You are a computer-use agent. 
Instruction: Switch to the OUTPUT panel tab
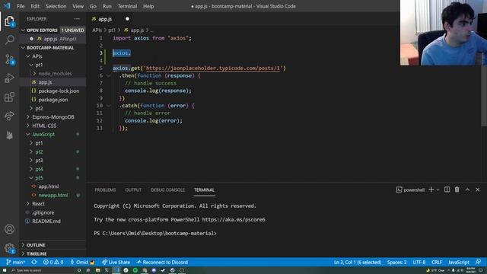pos(133,190)
